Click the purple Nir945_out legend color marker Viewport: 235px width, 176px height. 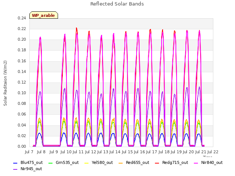tap(15, 169)
